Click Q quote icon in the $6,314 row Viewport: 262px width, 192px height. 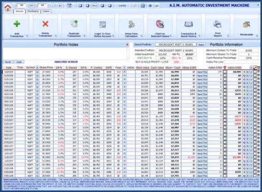pyautogui.click(x=244, y=105)
